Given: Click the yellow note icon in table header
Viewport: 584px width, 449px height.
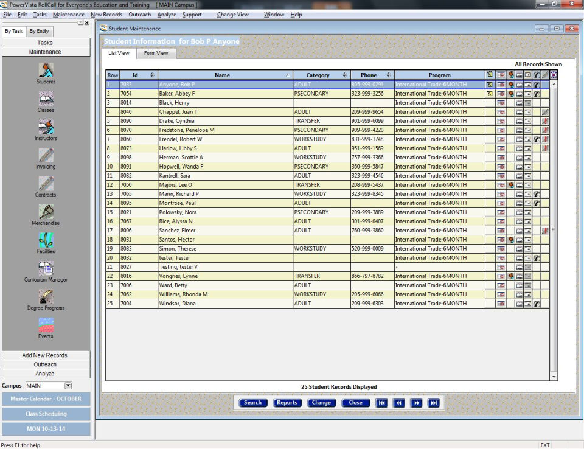Looking at the screenshot, I should 490,74.
